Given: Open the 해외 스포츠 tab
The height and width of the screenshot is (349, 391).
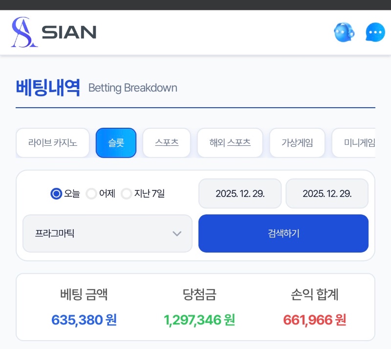Looking at the screenshot, I should click(230, 143).
